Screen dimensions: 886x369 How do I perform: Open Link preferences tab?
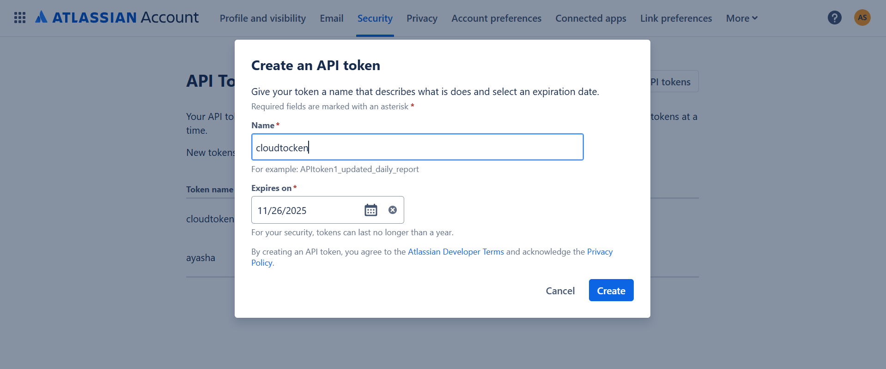coord(676,18)
